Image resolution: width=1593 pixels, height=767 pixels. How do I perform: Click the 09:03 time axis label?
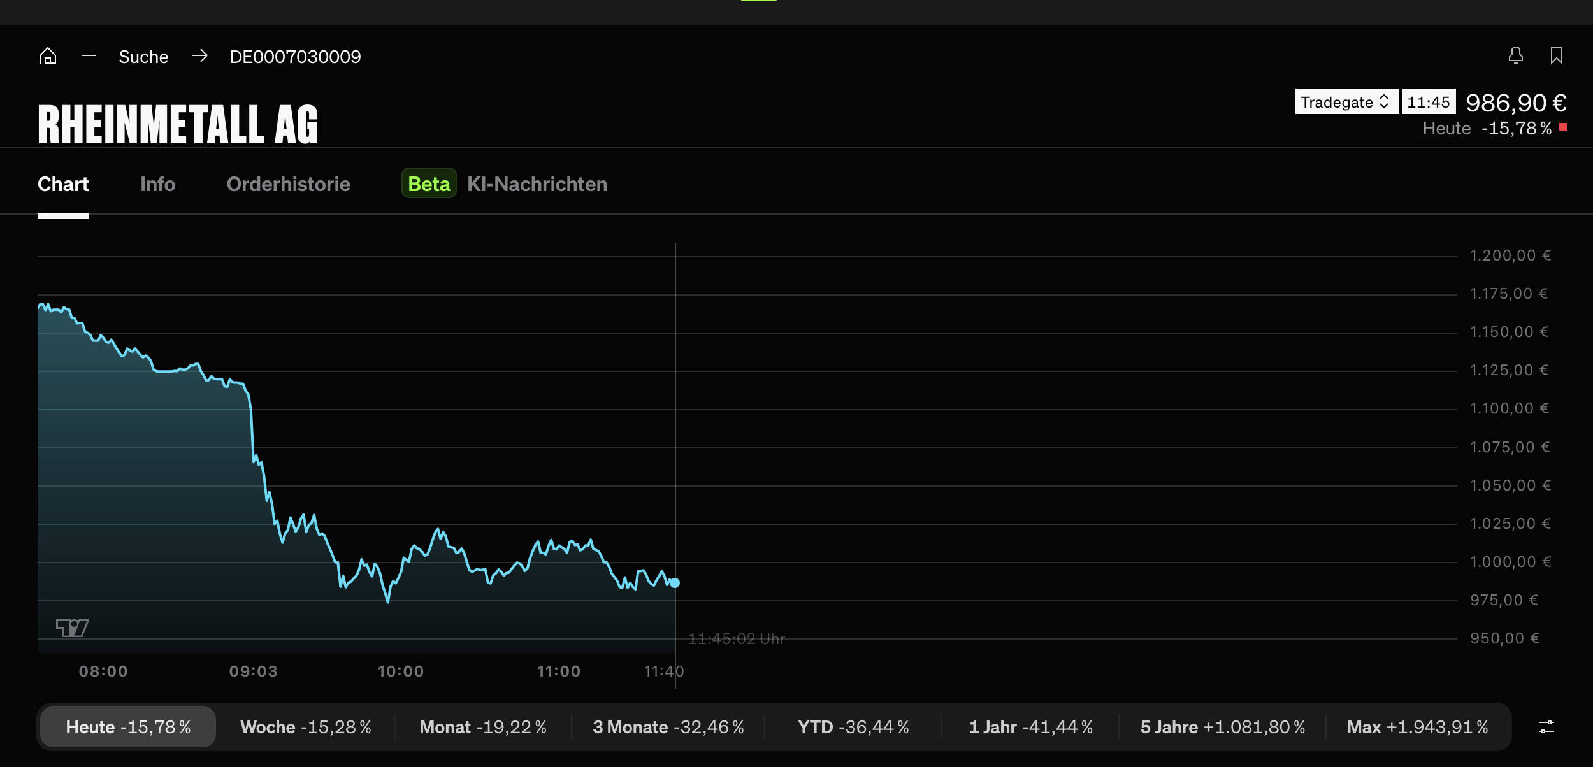(x=254, y=671)
